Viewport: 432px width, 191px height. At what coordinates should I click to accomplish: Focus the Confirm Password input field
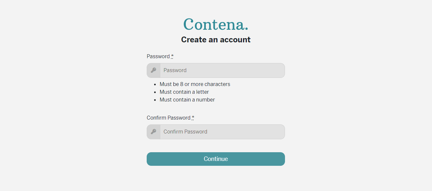click(222, 132)
